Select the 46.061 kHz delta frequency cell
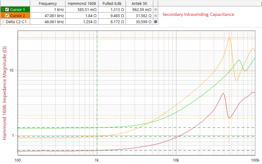262x164 pixels. pyautogui.click(x=48, y=22)
